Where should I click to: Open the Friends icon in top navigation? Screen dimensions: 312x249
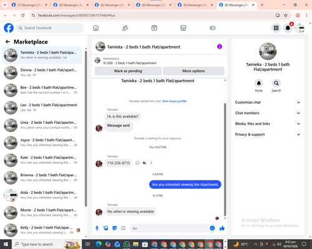point(125,28)
